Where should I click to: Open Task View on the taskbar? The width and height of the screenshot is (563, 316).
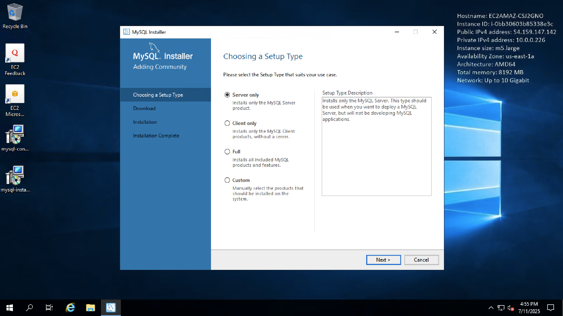(49, 307)
